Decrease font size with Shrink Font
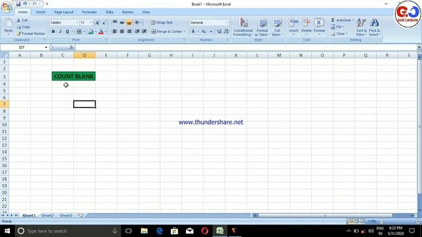This screenshot has width=422, height=237. click(104, 22)
